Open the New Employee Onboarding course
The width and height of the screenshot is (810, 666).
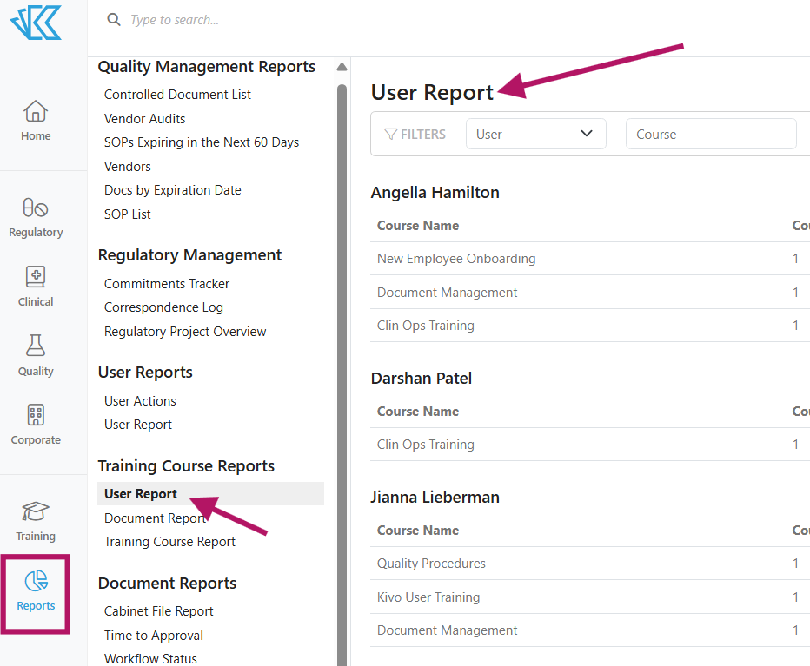[x=455, y=258]
